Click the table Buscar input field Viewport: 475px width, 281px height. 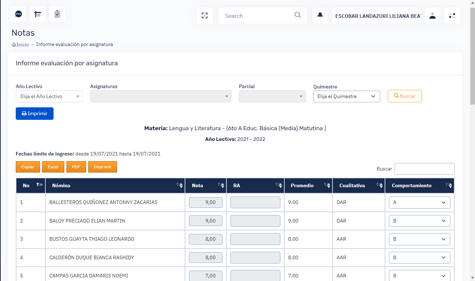tap(424, 169)
